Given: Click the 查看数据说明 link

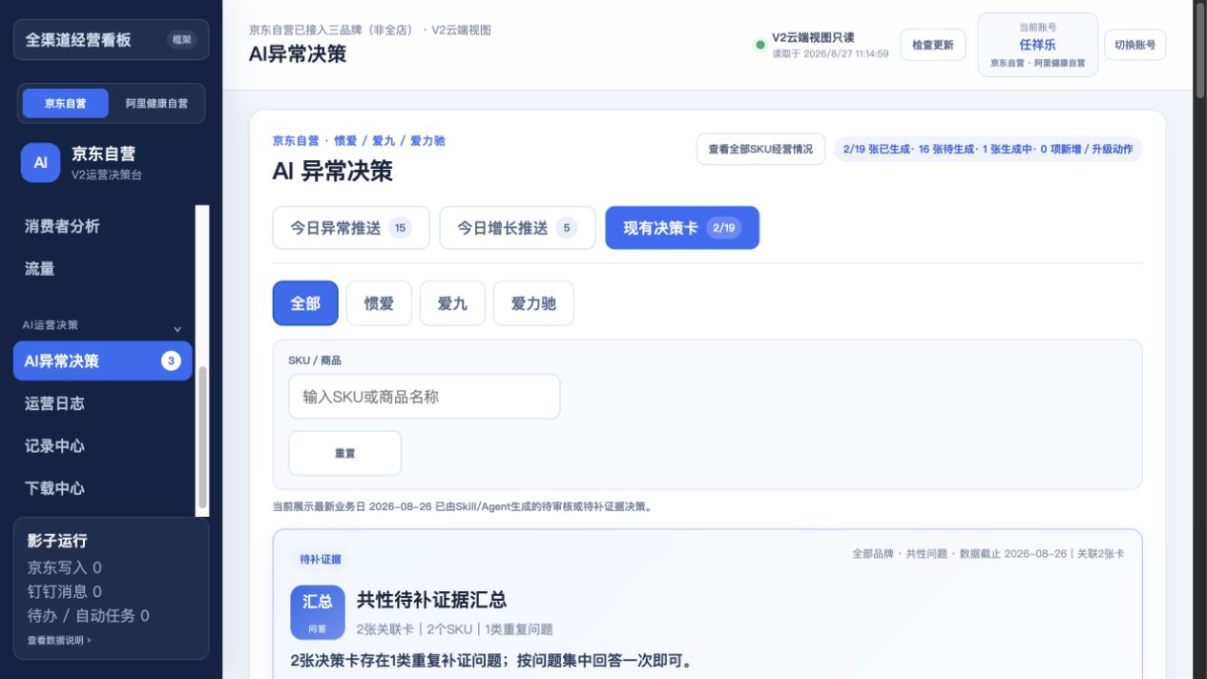Looking at the screenshot, I should tap(59, 640).
